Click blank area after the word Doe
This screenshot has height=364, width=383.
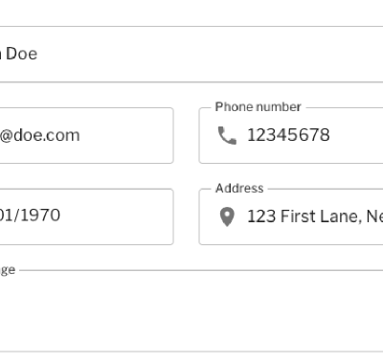pos(208,55)
